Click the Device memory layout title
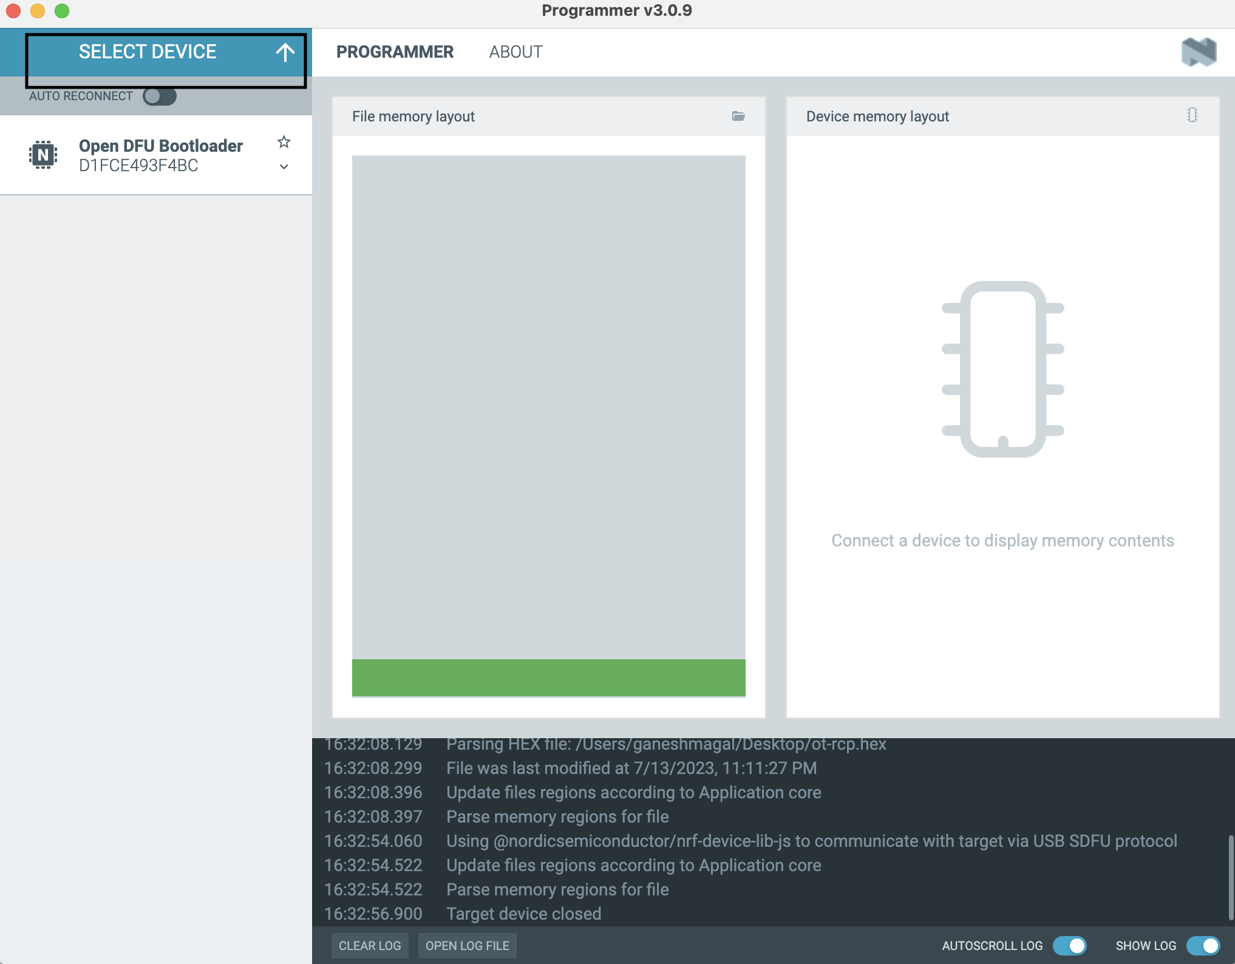The height and width of the screenshot is (964, 1235). point(877,117)
